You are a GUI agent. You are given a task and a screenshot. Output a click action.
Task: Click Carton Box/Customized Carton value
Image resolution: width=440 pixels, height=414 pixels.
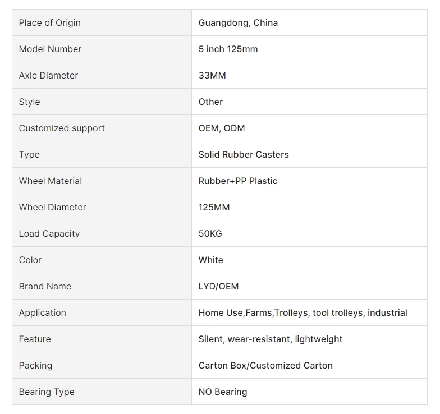265,366
